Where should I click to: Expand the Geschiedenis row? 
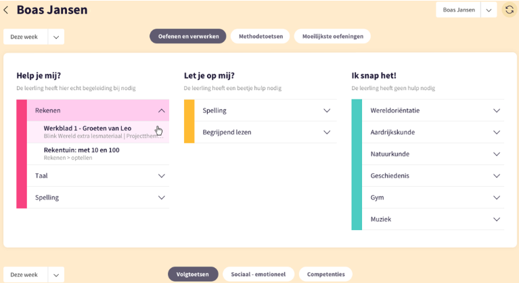pos(497,176)
